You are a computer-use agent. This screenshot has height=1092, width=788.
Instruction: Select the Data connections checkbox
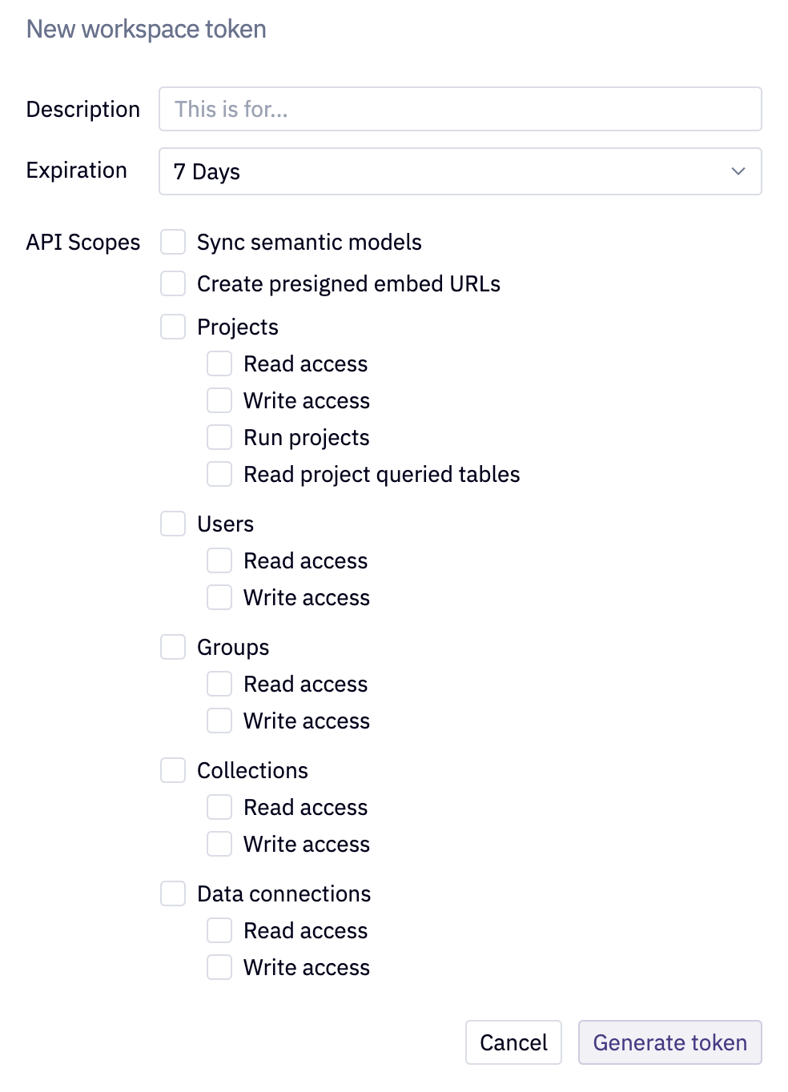pyautogui.click(x=173, y=893)
